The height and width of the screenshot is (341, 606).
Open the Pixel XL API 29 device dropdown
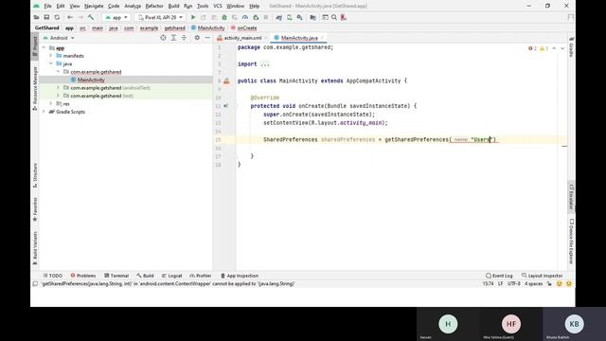[x=160, y=17]
